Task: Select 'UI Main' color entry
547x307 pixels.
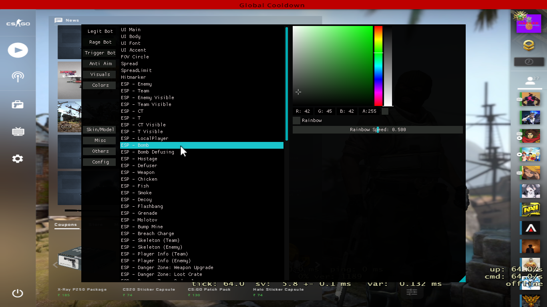Action: (202, 30)
